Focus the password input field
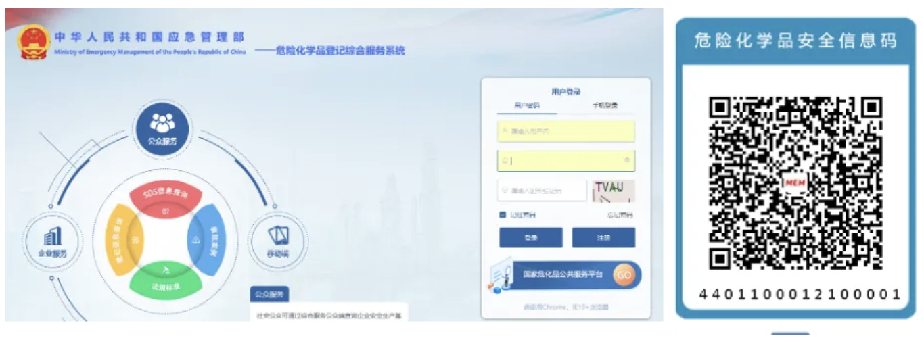 pos(566,161)
